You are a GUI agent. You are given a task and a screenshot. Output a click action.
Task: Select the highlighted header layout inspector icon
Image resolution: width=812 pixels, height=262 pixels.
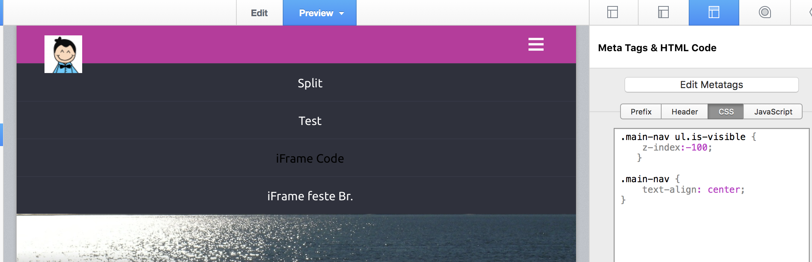714,12
